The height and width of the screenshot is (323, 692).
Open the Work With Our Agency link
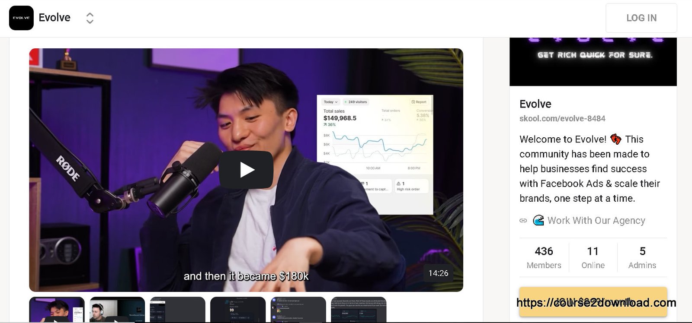click(x=596, y=221)
